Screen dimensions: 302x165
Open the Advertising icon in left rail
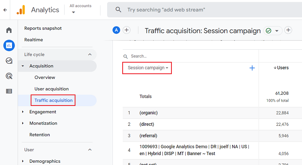click(x=9, y=76)
